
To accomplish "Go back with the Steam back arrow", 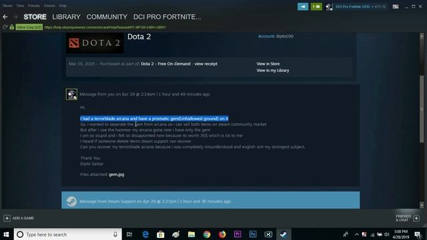I will coord(5,17).
